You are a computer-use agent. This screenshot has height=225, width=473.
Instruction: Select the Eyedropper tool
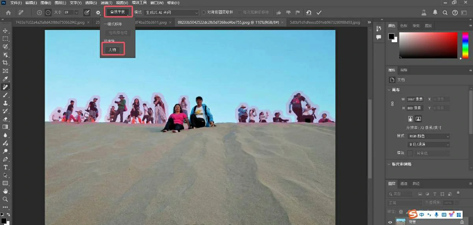(x=5, y=79)
